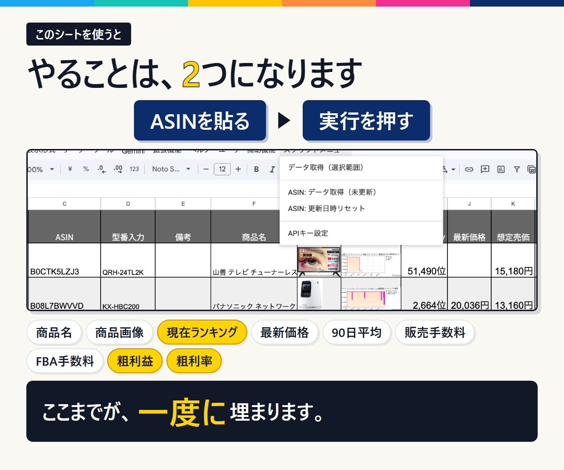Viewport: 564px width, 470px height.
Task: Click the このシートを使うと label
Action: click(78, 34)
